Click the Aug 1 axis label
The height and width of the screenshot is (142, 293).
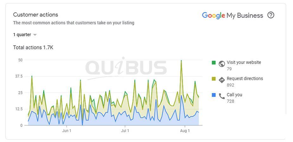pyautogui.click(x=185, y=131)
